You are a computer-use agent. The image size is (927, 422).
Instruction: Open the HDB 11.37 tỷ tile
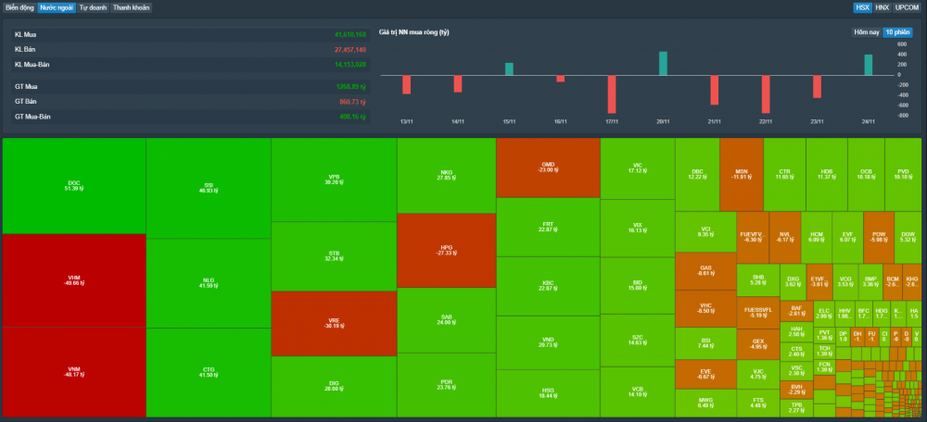click(827, 175)
